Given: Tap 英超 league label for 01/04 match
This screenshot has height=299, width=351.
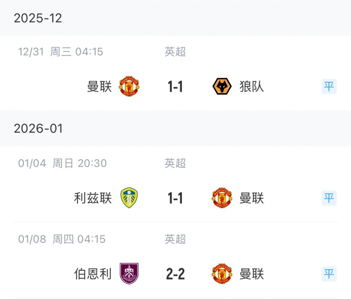Looking at the screenshot, I should click(175, 163).
